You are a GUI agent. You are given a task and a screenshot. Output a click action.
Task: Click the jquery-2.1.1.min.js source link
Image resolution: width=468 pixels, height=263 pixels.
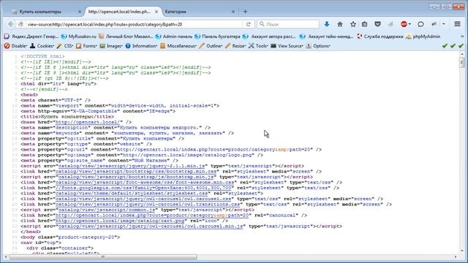pyautogui.click(x=132, y=166)
